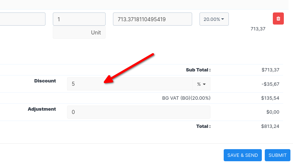Click the partially visible field left of quantity
293x166 pixels.
pyautogui.click(x=22, y=19)
